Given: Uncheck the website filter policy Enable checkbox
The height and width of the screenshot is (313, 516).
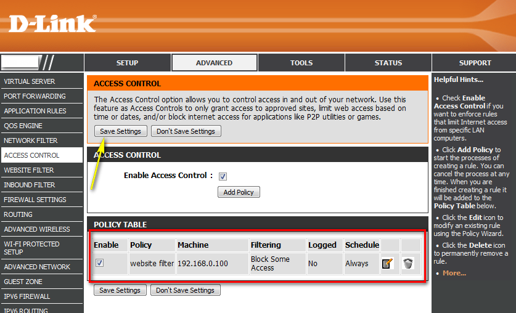Looking at the screenshot, I should click(x=99, y=263).
